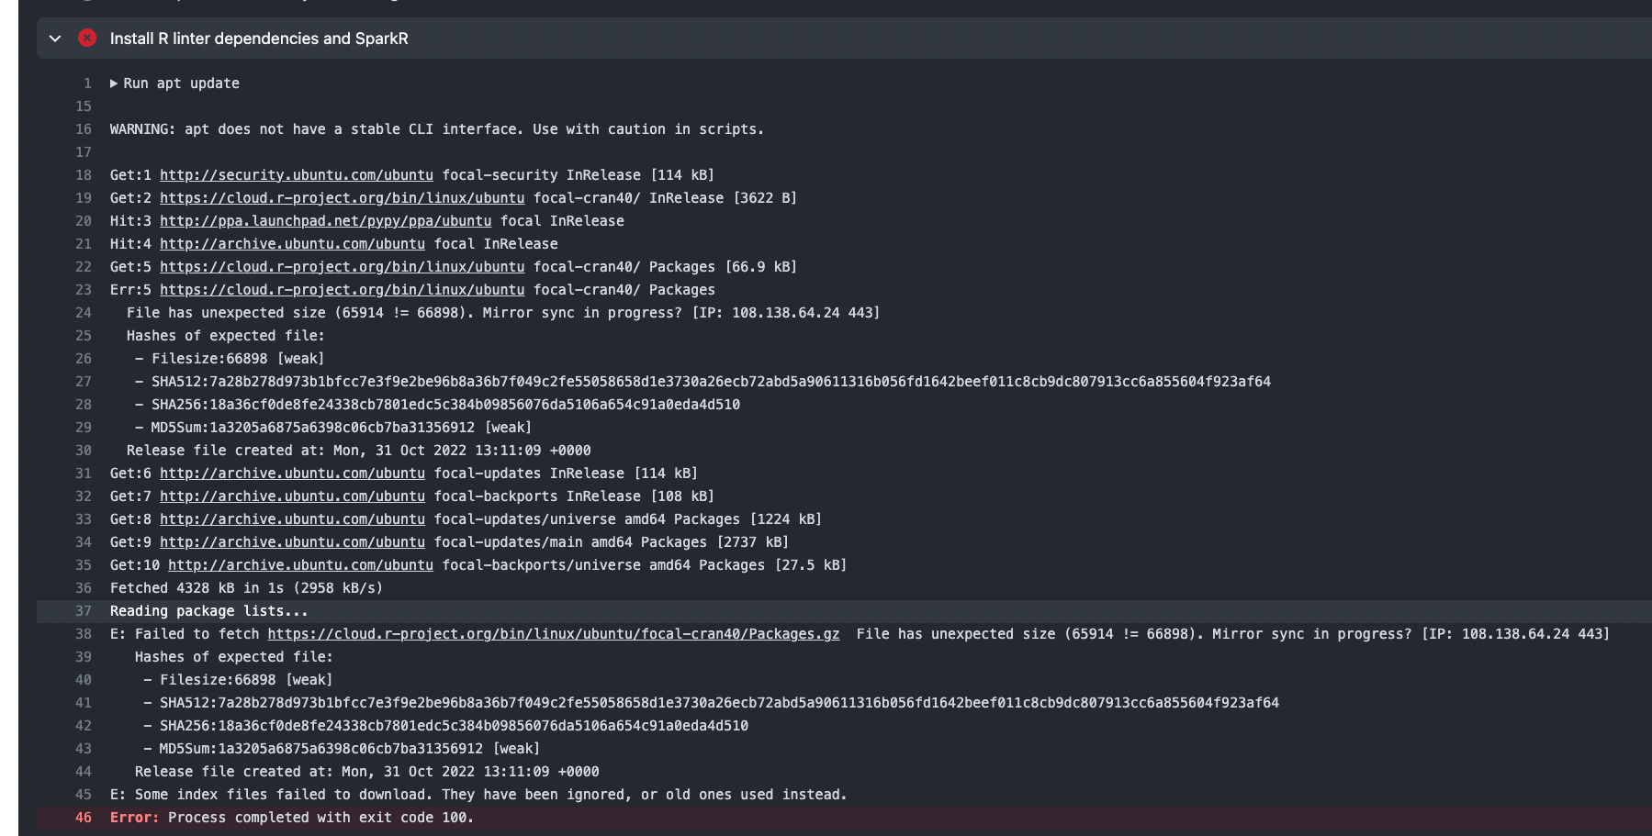Open the security.ubuntu.com link in Get:1
1652x836 pixels.
[297, 175]
